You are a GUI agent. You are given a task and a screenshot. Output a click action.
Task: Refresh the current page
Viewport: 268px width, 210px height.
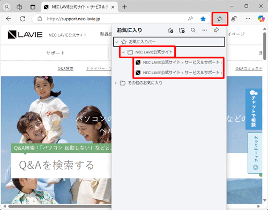[23, 19]
